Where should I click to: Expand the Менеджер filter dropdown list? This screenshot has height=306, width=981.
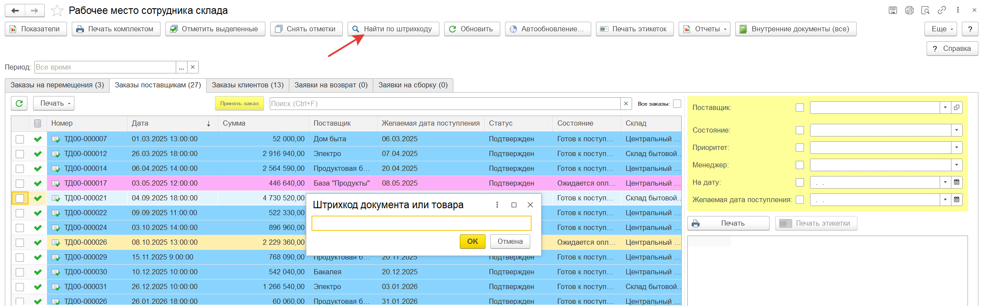(957, 165)
